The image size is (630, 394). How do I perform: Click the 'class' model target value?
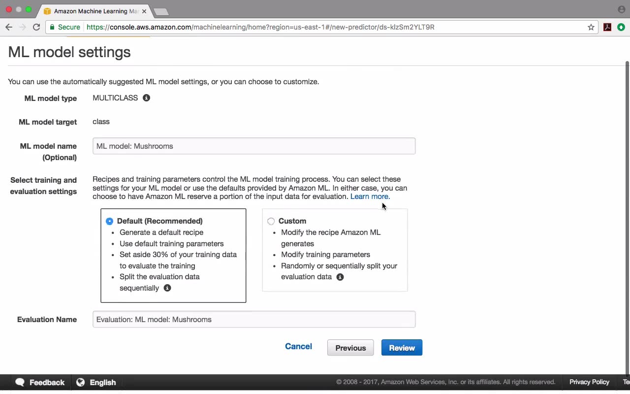(x=101, y=122)
